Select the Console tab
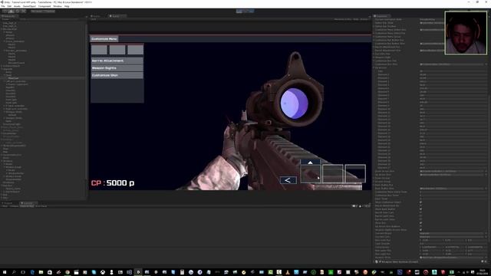491x276 pixels. click(x=28, y=203)
